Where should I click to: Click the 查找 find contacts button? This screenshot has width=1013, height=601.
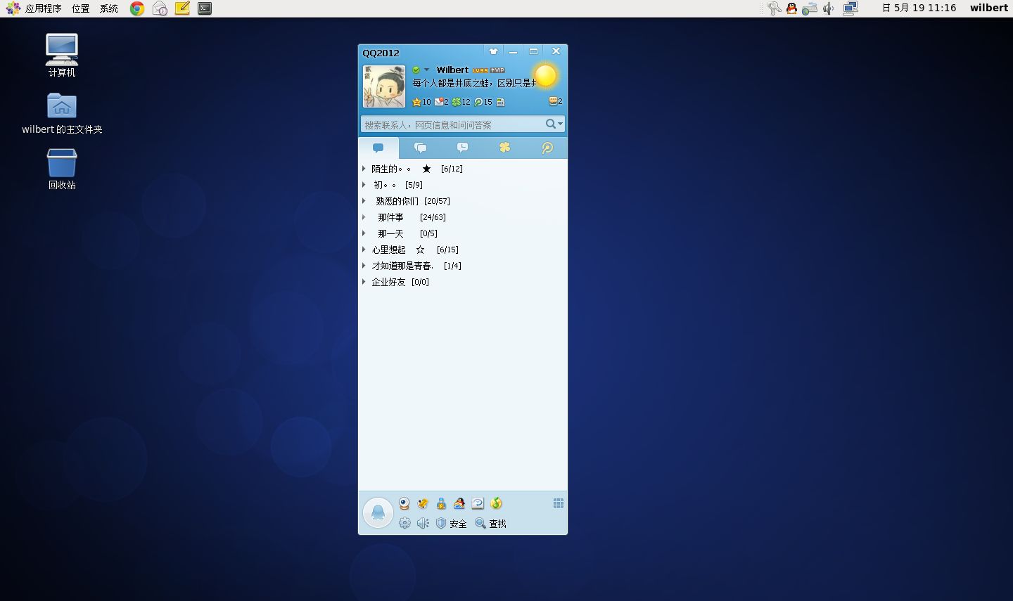point(490,523)
